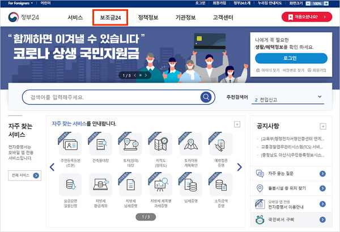Open the 정책정보 menu
Image resolution: width=340 pixels, height=232 pixels.
pyautogui.click(x=148, y=18)
